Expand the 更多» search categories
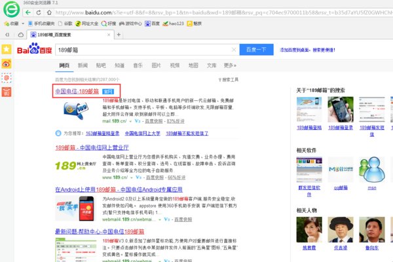This screenshot has width=393, height=262. 229,65
